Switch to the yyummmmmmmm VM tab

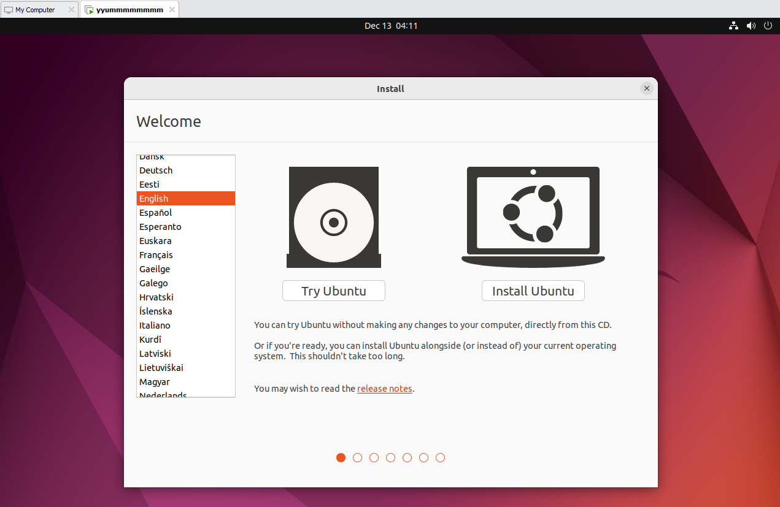tap(129, 9)
